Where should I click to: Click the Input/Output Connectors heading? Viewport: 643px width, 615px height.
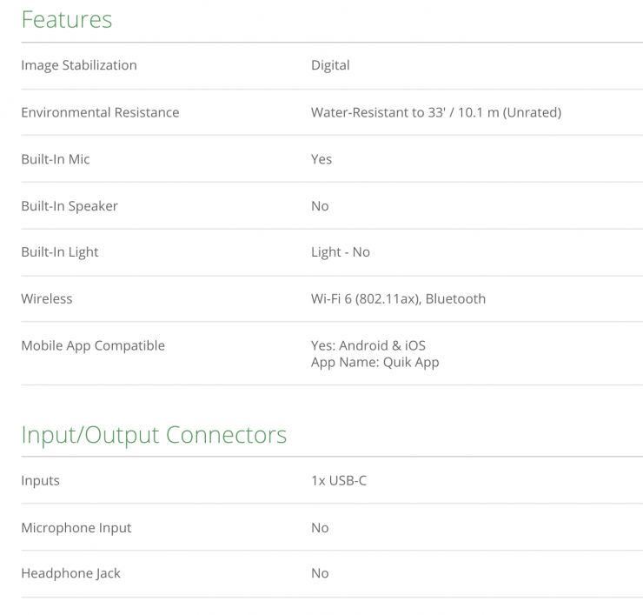154,434
